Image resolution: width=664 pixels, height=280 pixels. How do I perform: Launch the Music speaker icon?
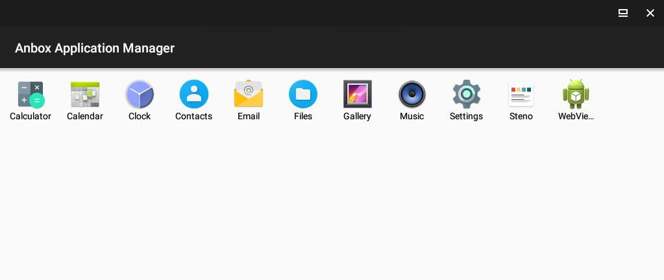point(412,94)
